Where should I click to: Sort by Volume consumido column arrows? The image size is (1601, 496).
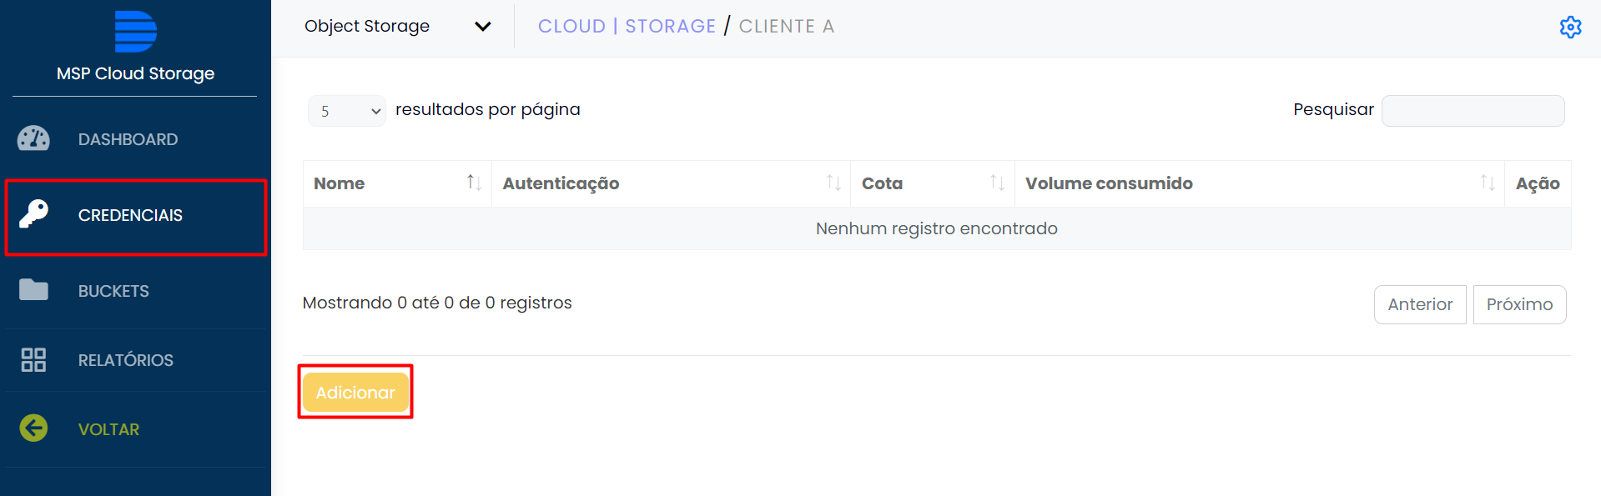pos(1487,183)
